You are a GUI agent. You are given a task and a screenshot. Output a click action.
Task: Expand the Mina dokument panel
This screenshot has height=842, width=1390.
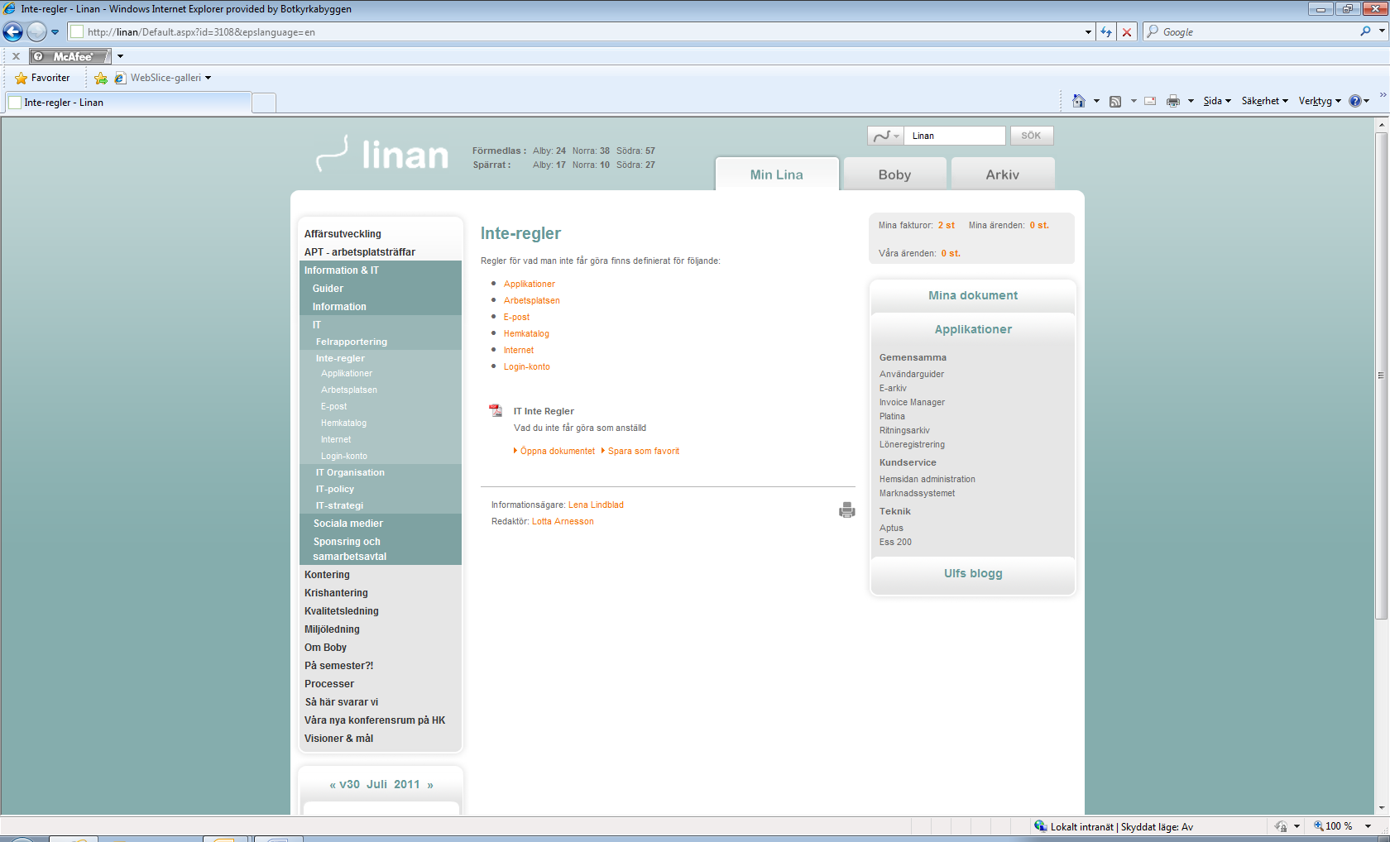click(x=973, y=295)
